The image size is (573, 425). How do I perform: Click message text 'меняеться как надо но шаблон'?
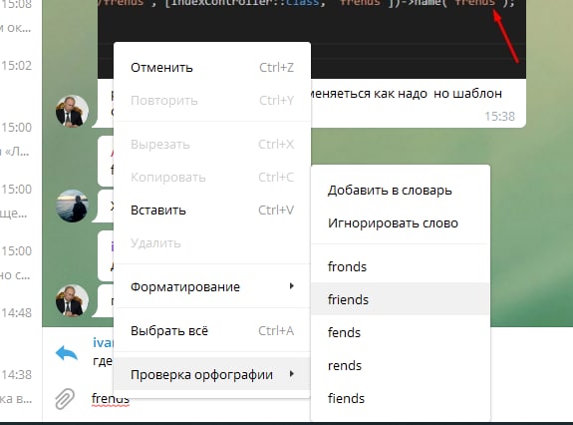(x=407, y=94)
